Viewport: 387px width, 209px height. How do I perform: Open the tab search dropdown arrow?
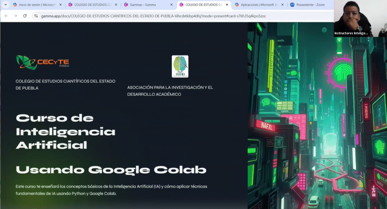click(5, 5)
